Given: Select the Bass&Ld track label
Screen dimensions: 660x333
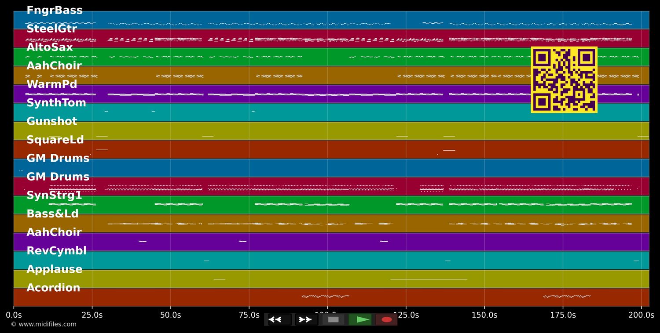Looking at the screenshot, I should point(52,214).
